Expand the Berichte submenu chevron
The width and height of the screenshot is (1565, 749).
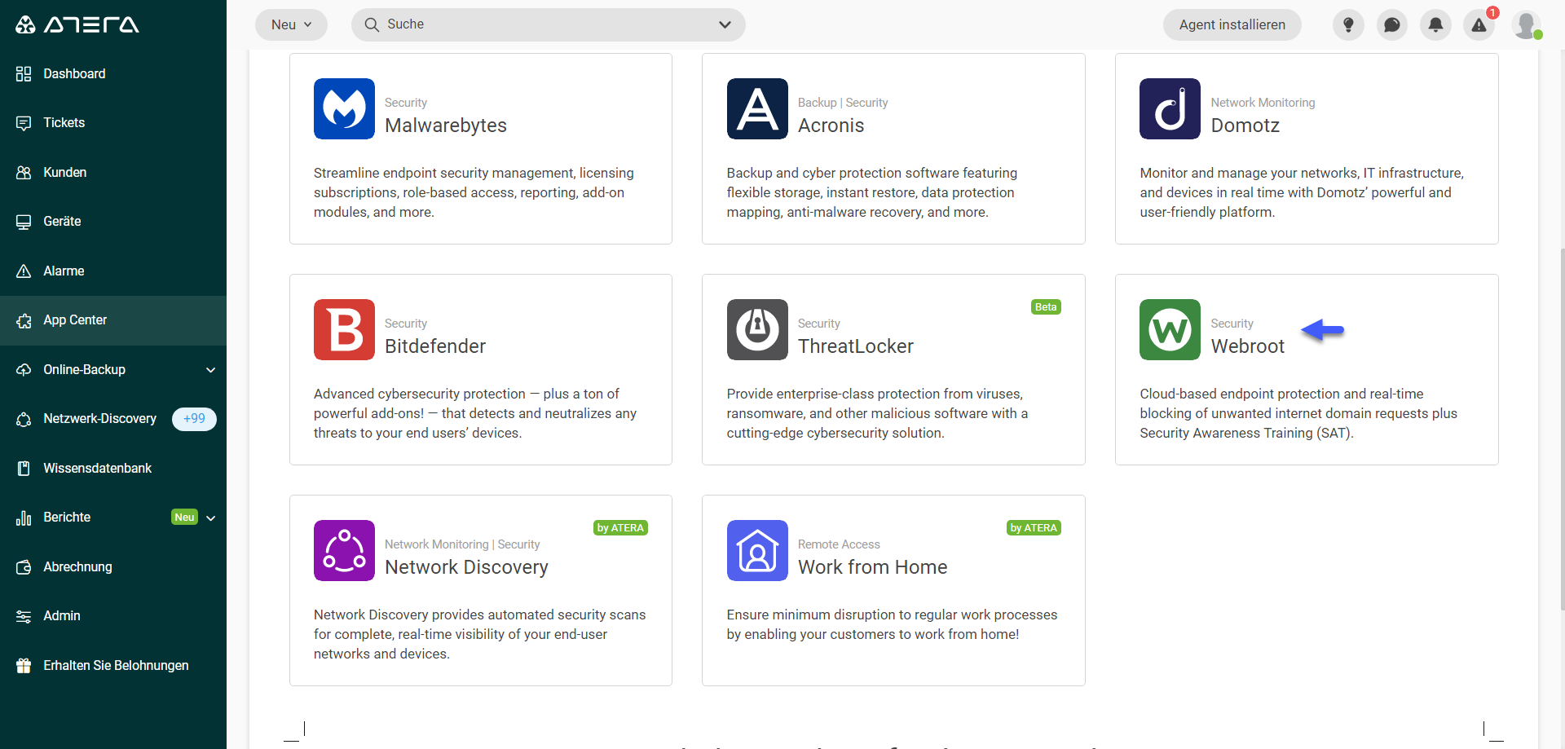point(211,518)
